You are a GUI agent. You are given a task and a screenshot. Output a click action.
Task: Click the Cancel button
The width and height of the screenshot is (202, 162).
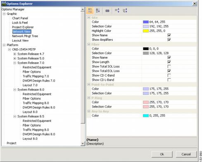(x=186, y=154)
